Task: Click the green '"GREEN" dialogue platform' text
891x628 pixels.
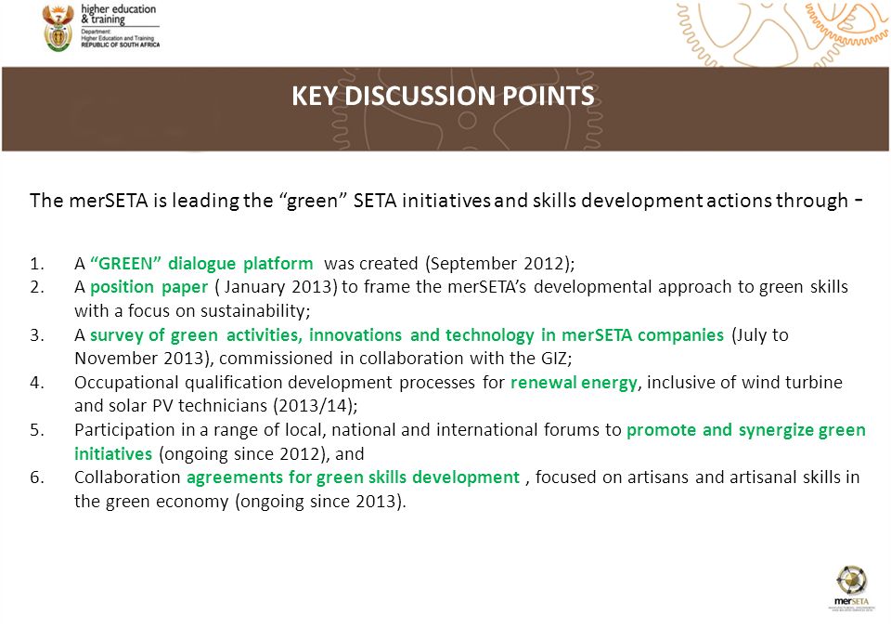Action: click(x=201, y=264)
